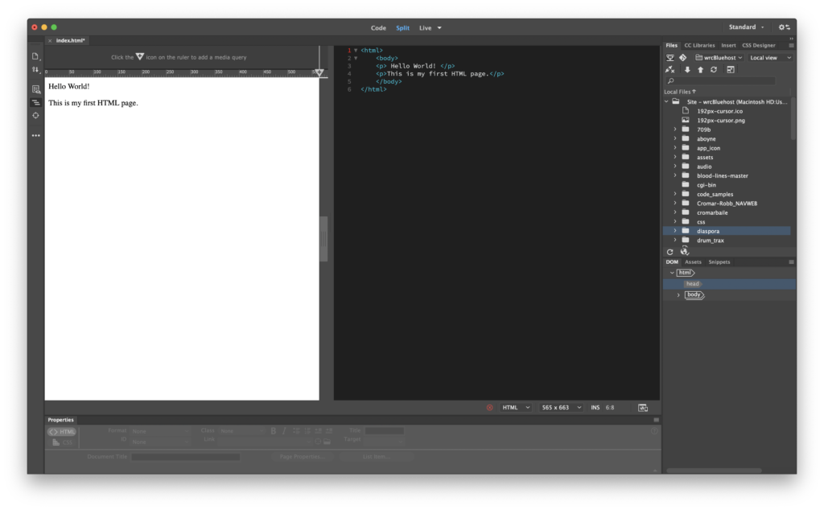Turn on Inspect mode crosshair icon
This screenshot has height=510, width=824.
click(x=35, y=116)
